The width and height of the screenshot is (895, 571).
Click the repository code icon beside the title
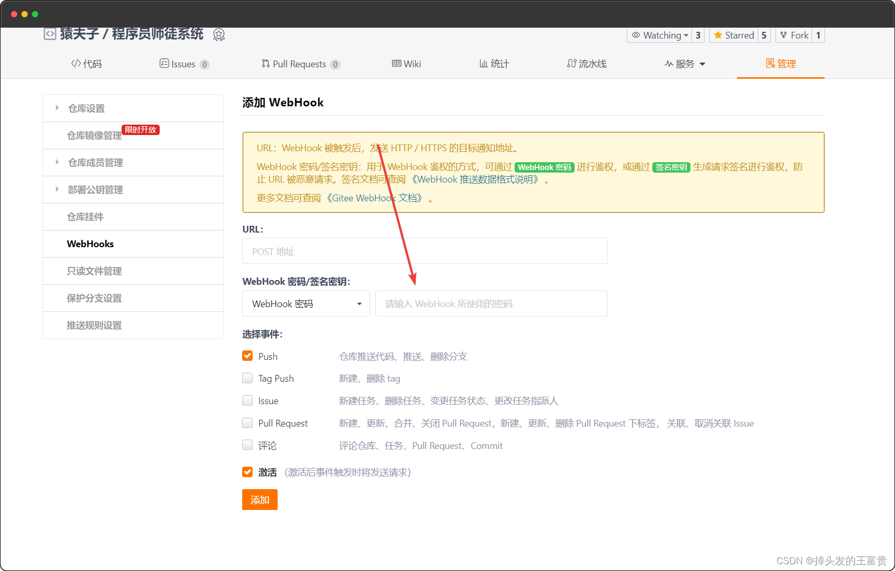point(50,34)
